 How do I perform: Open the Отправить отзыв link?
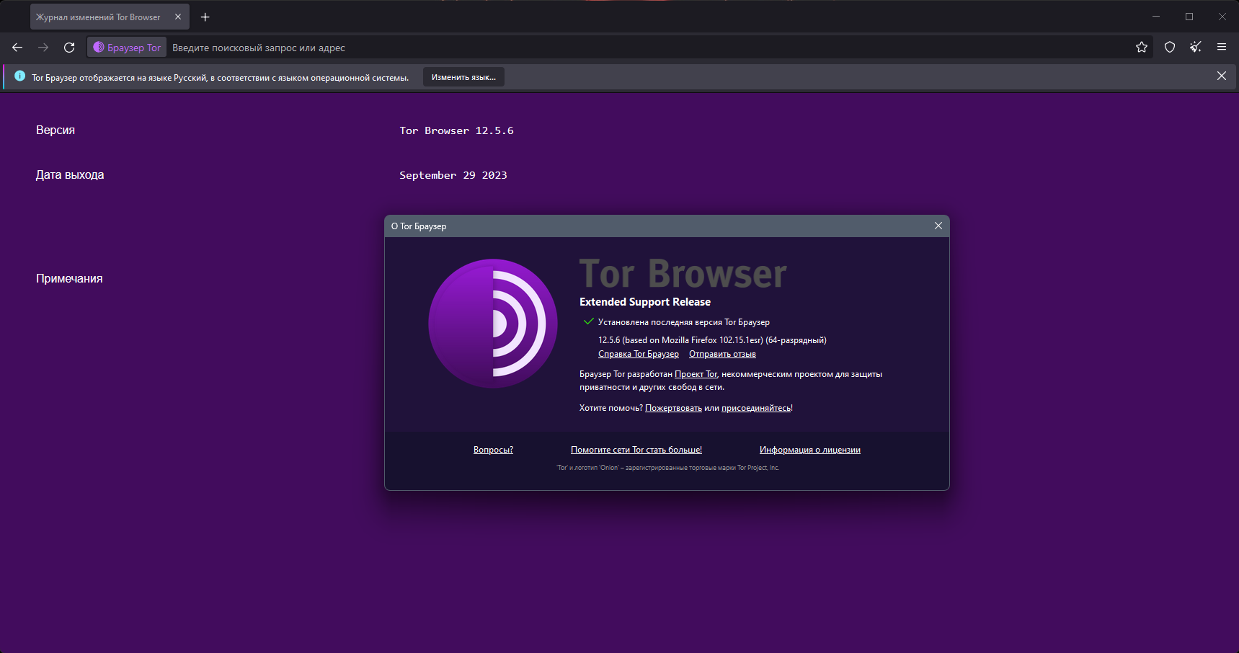click(x=722, y=354)
